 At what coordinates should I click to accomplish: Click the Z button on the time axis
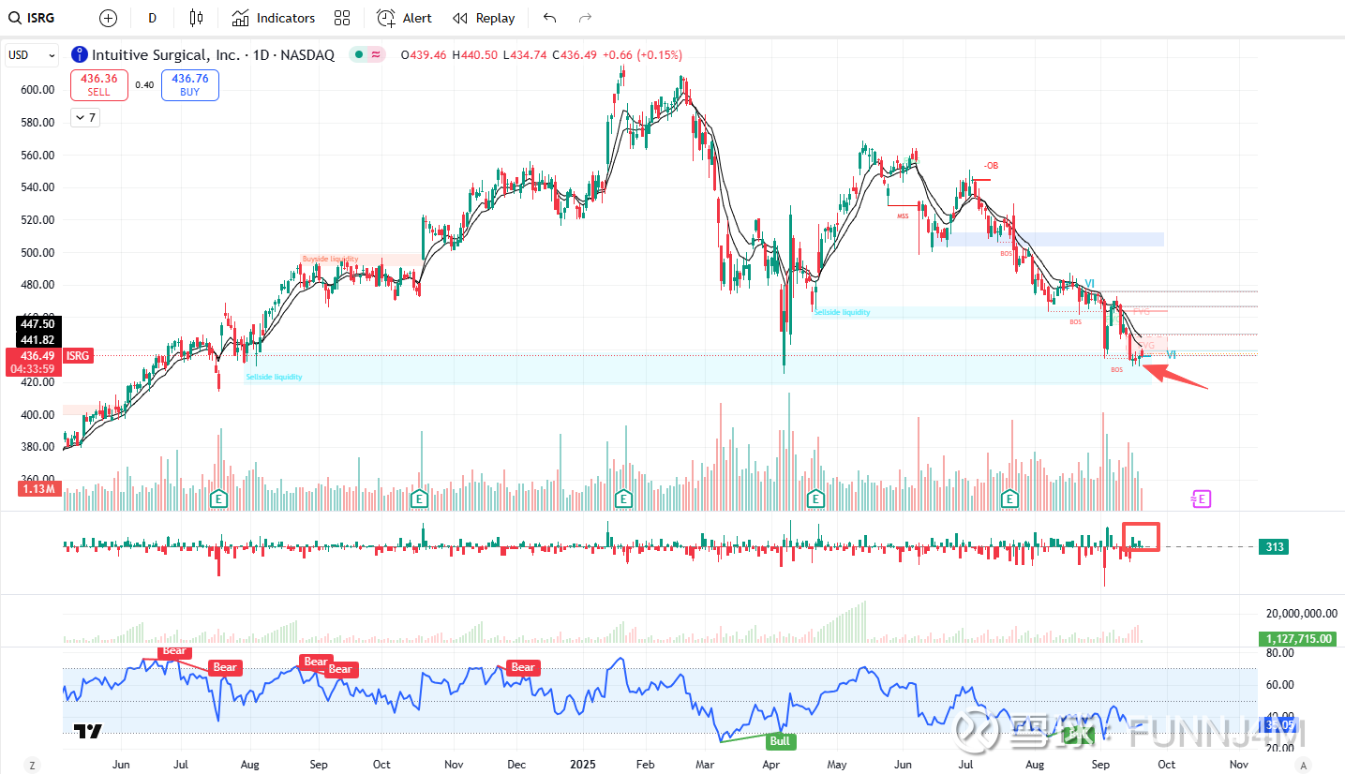pos(32,765)
